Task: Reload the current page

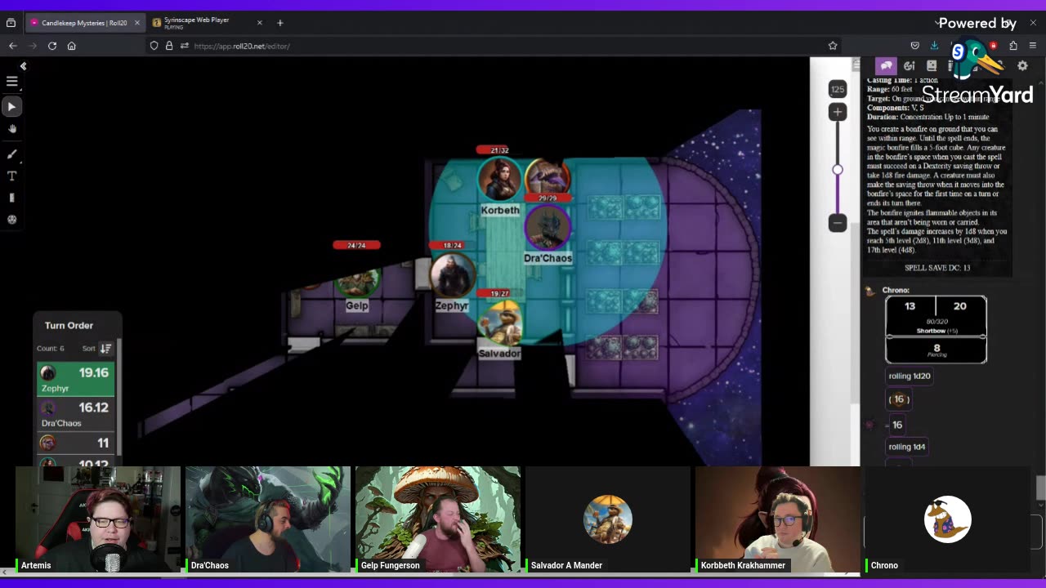Action: (51, 46)
